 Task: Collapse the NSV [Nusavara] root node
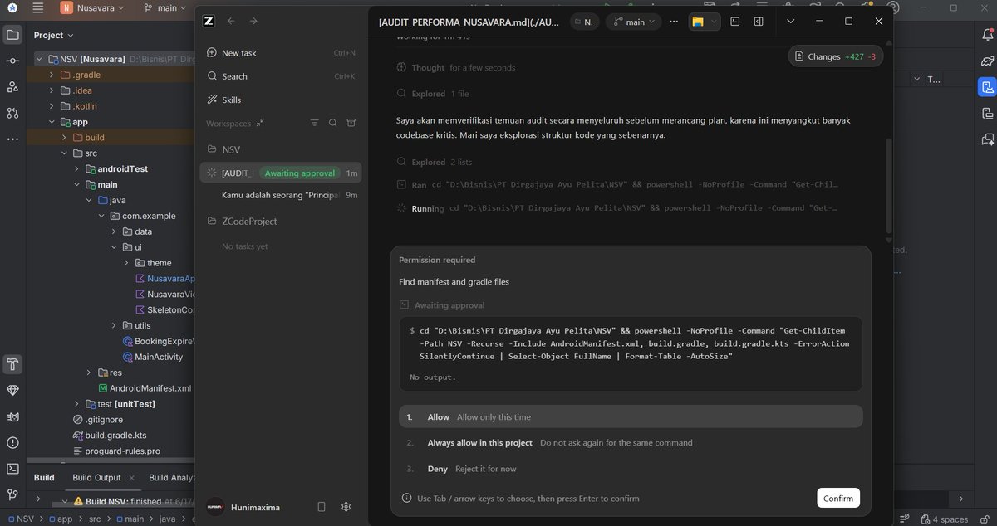click(x=39, y=59)
